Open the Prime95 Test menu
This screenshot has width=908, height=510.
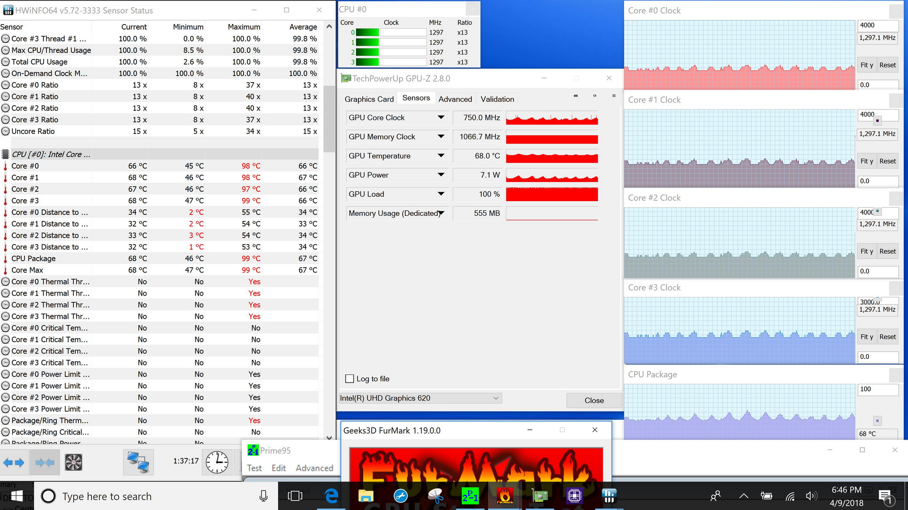pyautogui.click(x=254, y=468)
